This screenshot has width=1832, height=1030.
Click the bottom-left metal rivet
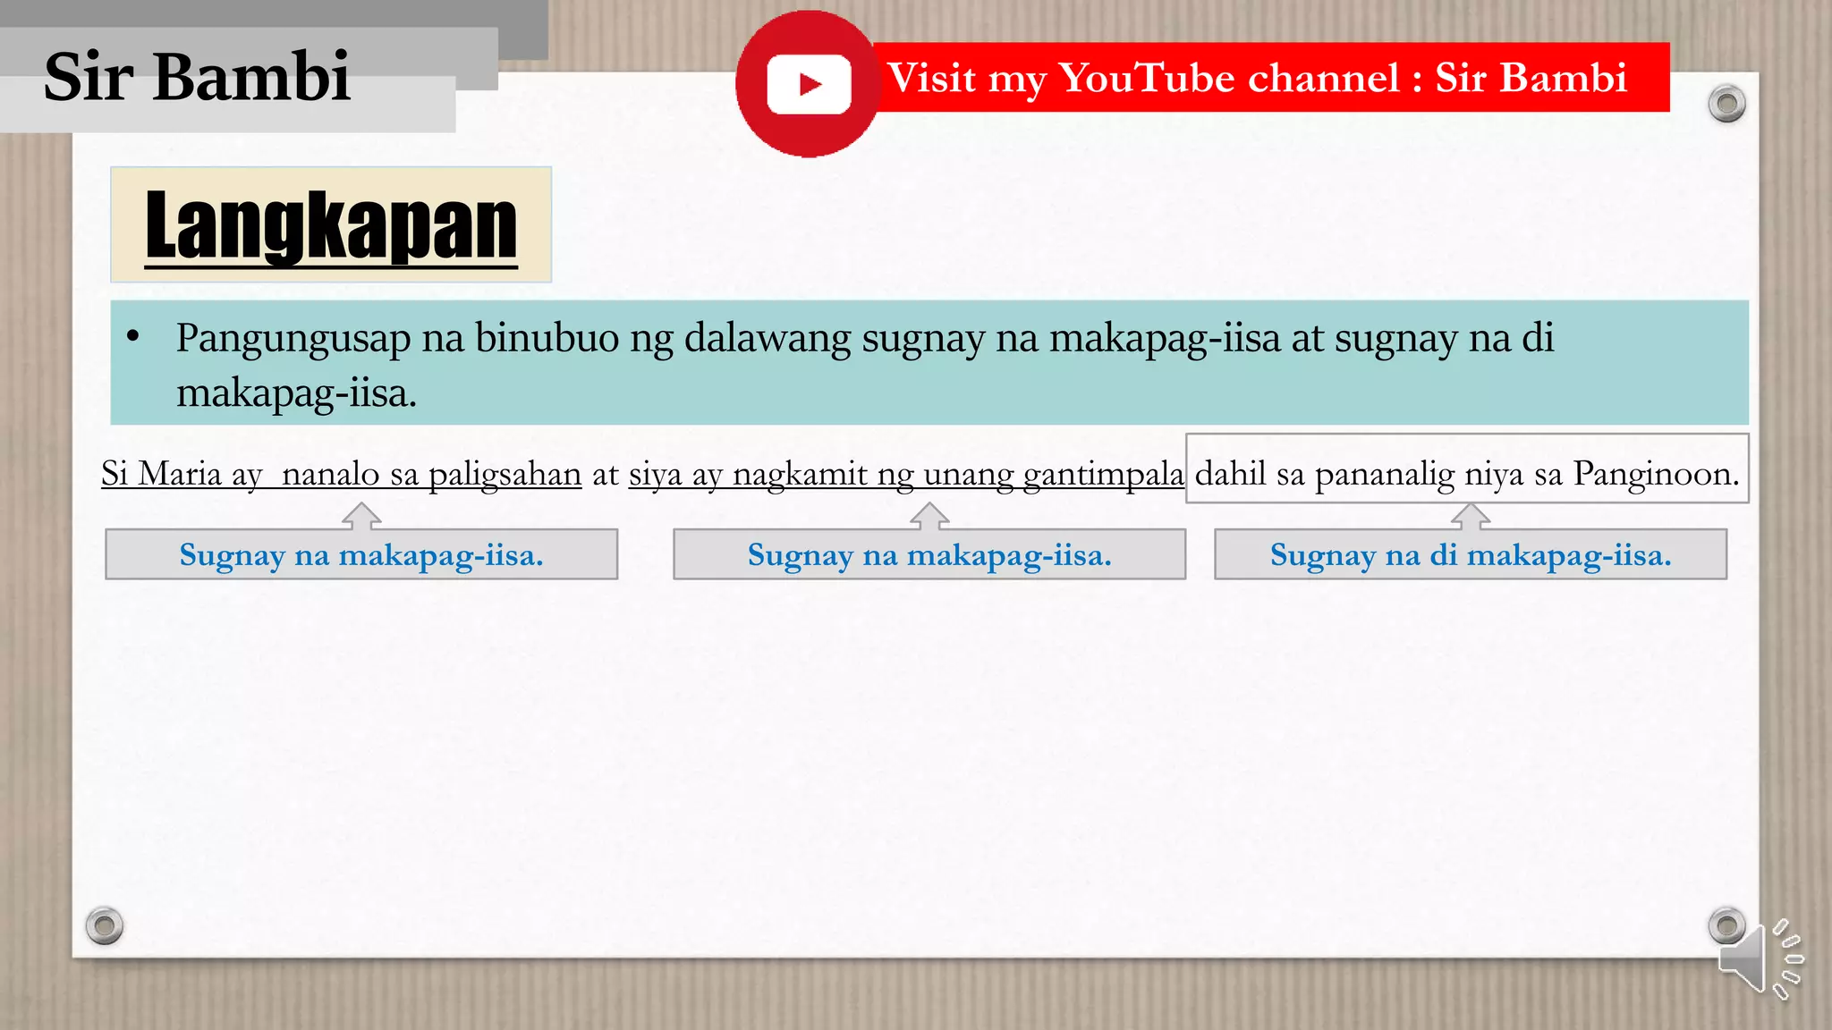tap(105, 925)
